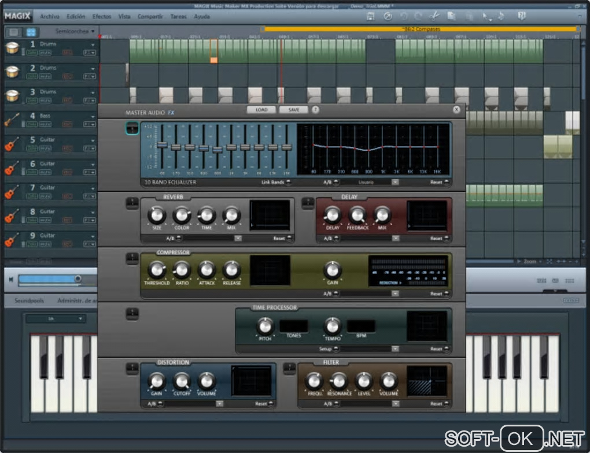This screenshot has height=453, width=590.
Task: Click the musical note icon in toolbar
Action: tap(501, 16)
